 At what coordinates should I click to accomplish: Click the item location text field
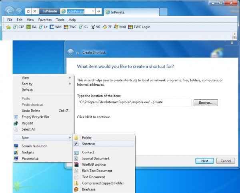(134, 103)
